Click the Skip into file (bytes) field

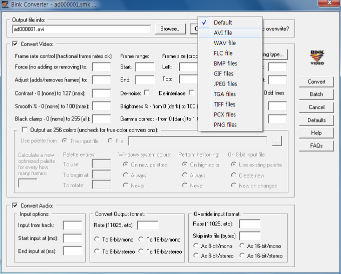click(x=250, y=236)
